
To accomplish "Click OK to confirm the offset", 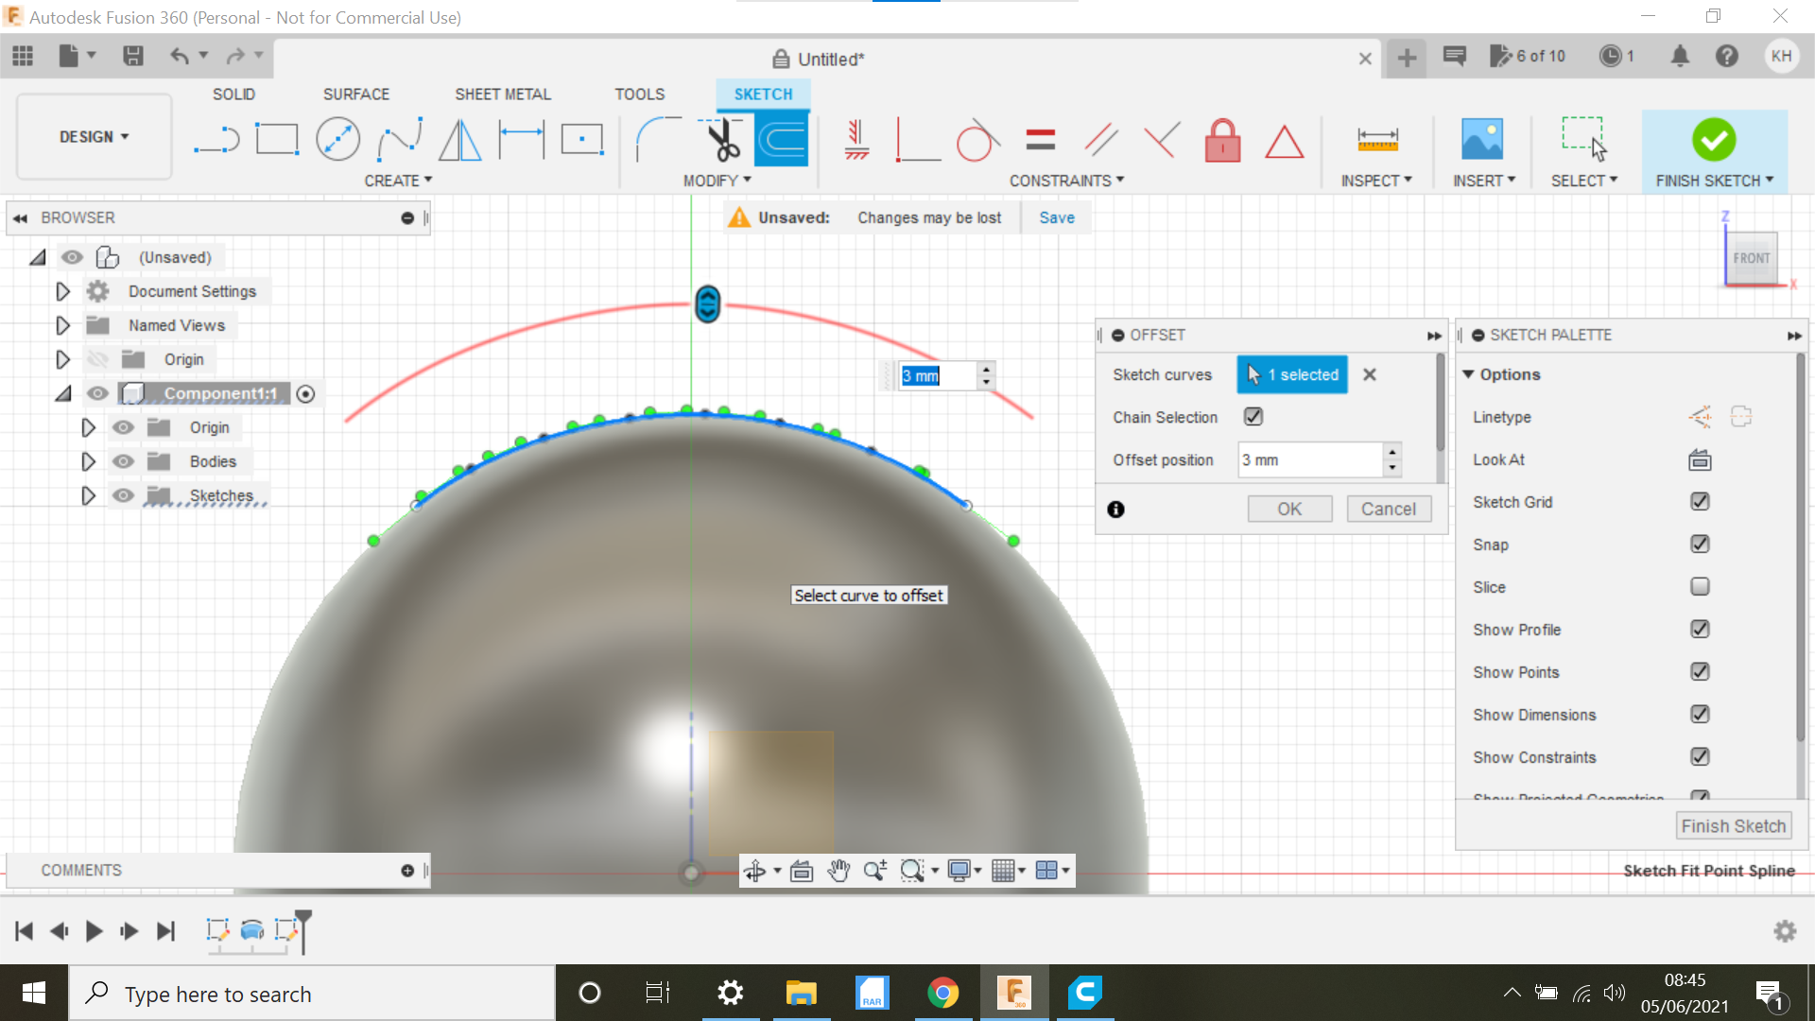I will pyautogui.click(x=1289, y=509).
